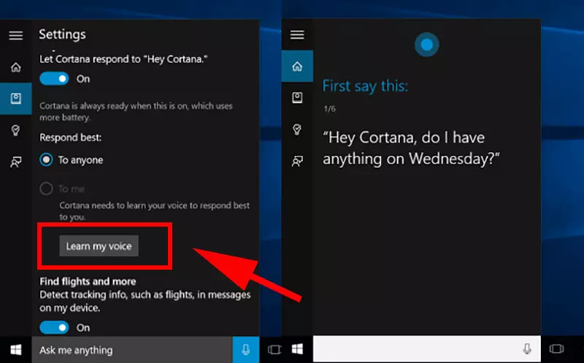Select lightbulb icon in left sidebar
Screen dimensions: 584x363
click(15, 130)
